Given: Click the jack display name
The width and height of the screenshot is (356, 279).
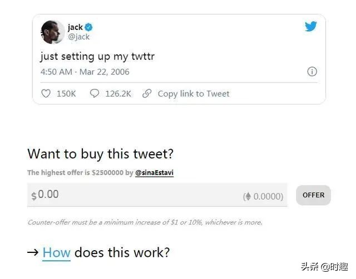Looking at the screenshot, I should coord(75,27).
